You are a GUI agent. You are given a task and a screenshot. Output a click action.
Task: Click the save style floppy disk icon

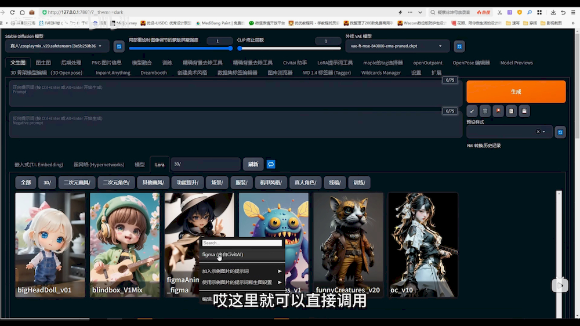pyautogui.click(x=524, y=111)
